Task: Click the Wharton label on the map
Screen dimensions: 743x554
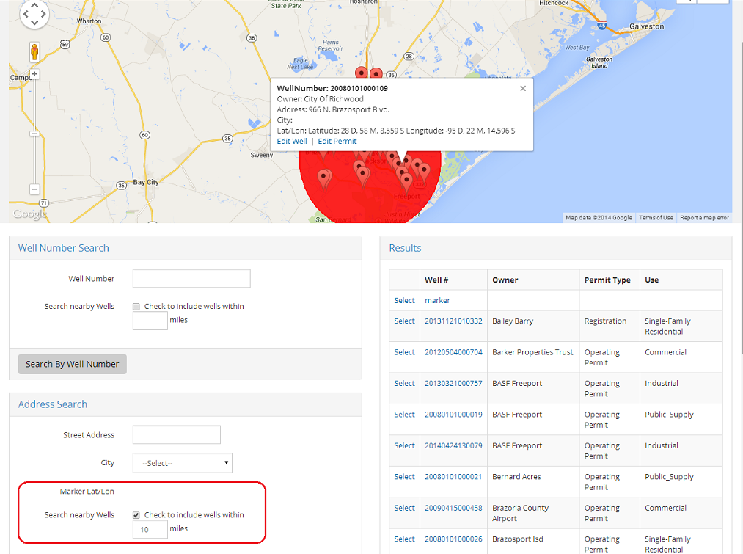Action: (89, 21)
